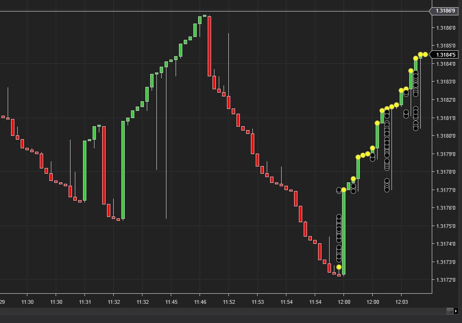462x323 pixels.
Task: Click the 11:45 time axis label
Action: pos(171,302)
